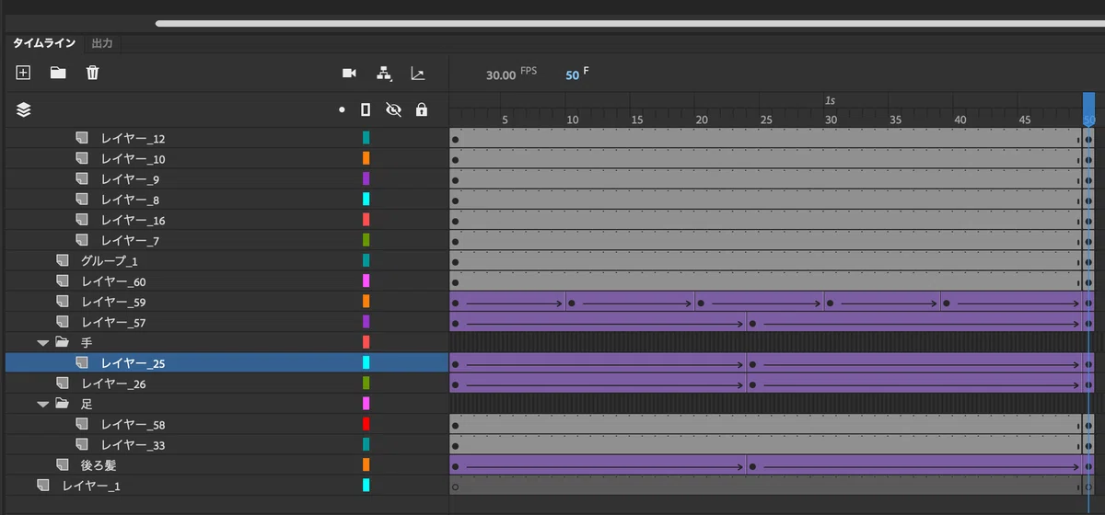Image resolution: width=1105 pixels, height=515 pixels.
Task: Click the blue playhead at frame 50
Action: pyautogui.click(x=1088, y=109)
